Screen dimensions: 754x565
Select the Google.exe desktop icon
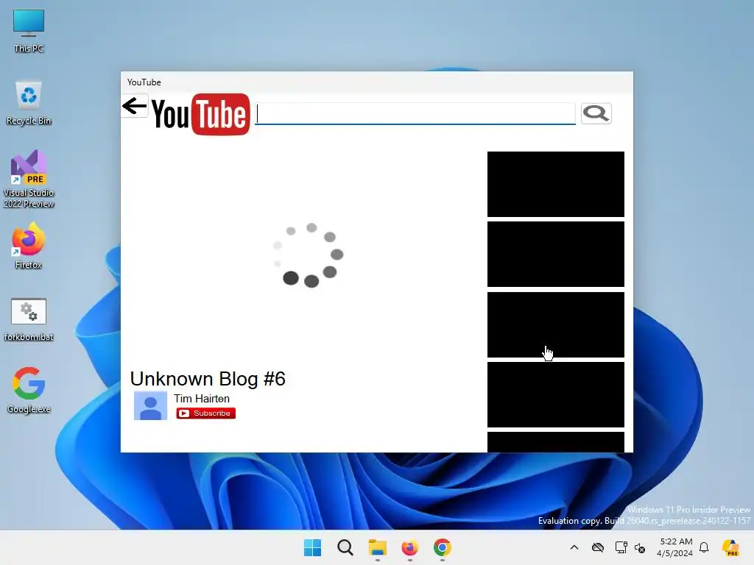[29, 390]
